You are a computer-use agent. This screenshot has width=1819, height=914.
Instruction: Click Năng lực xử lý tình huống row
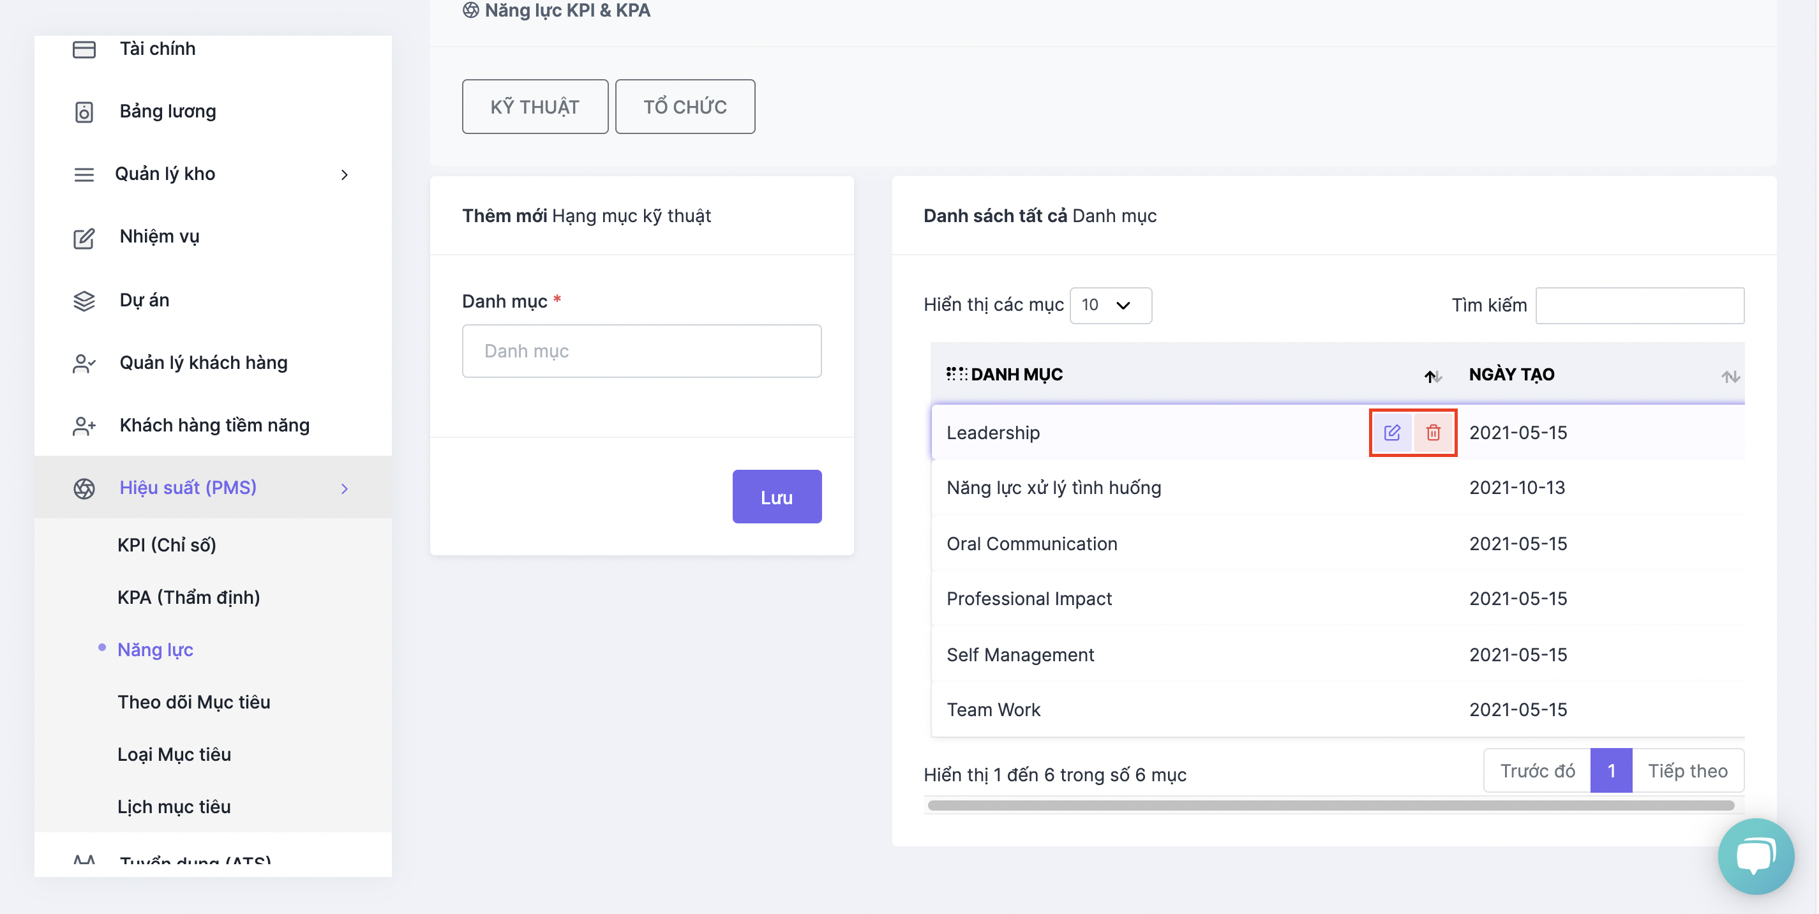[x=1054, y=488]
